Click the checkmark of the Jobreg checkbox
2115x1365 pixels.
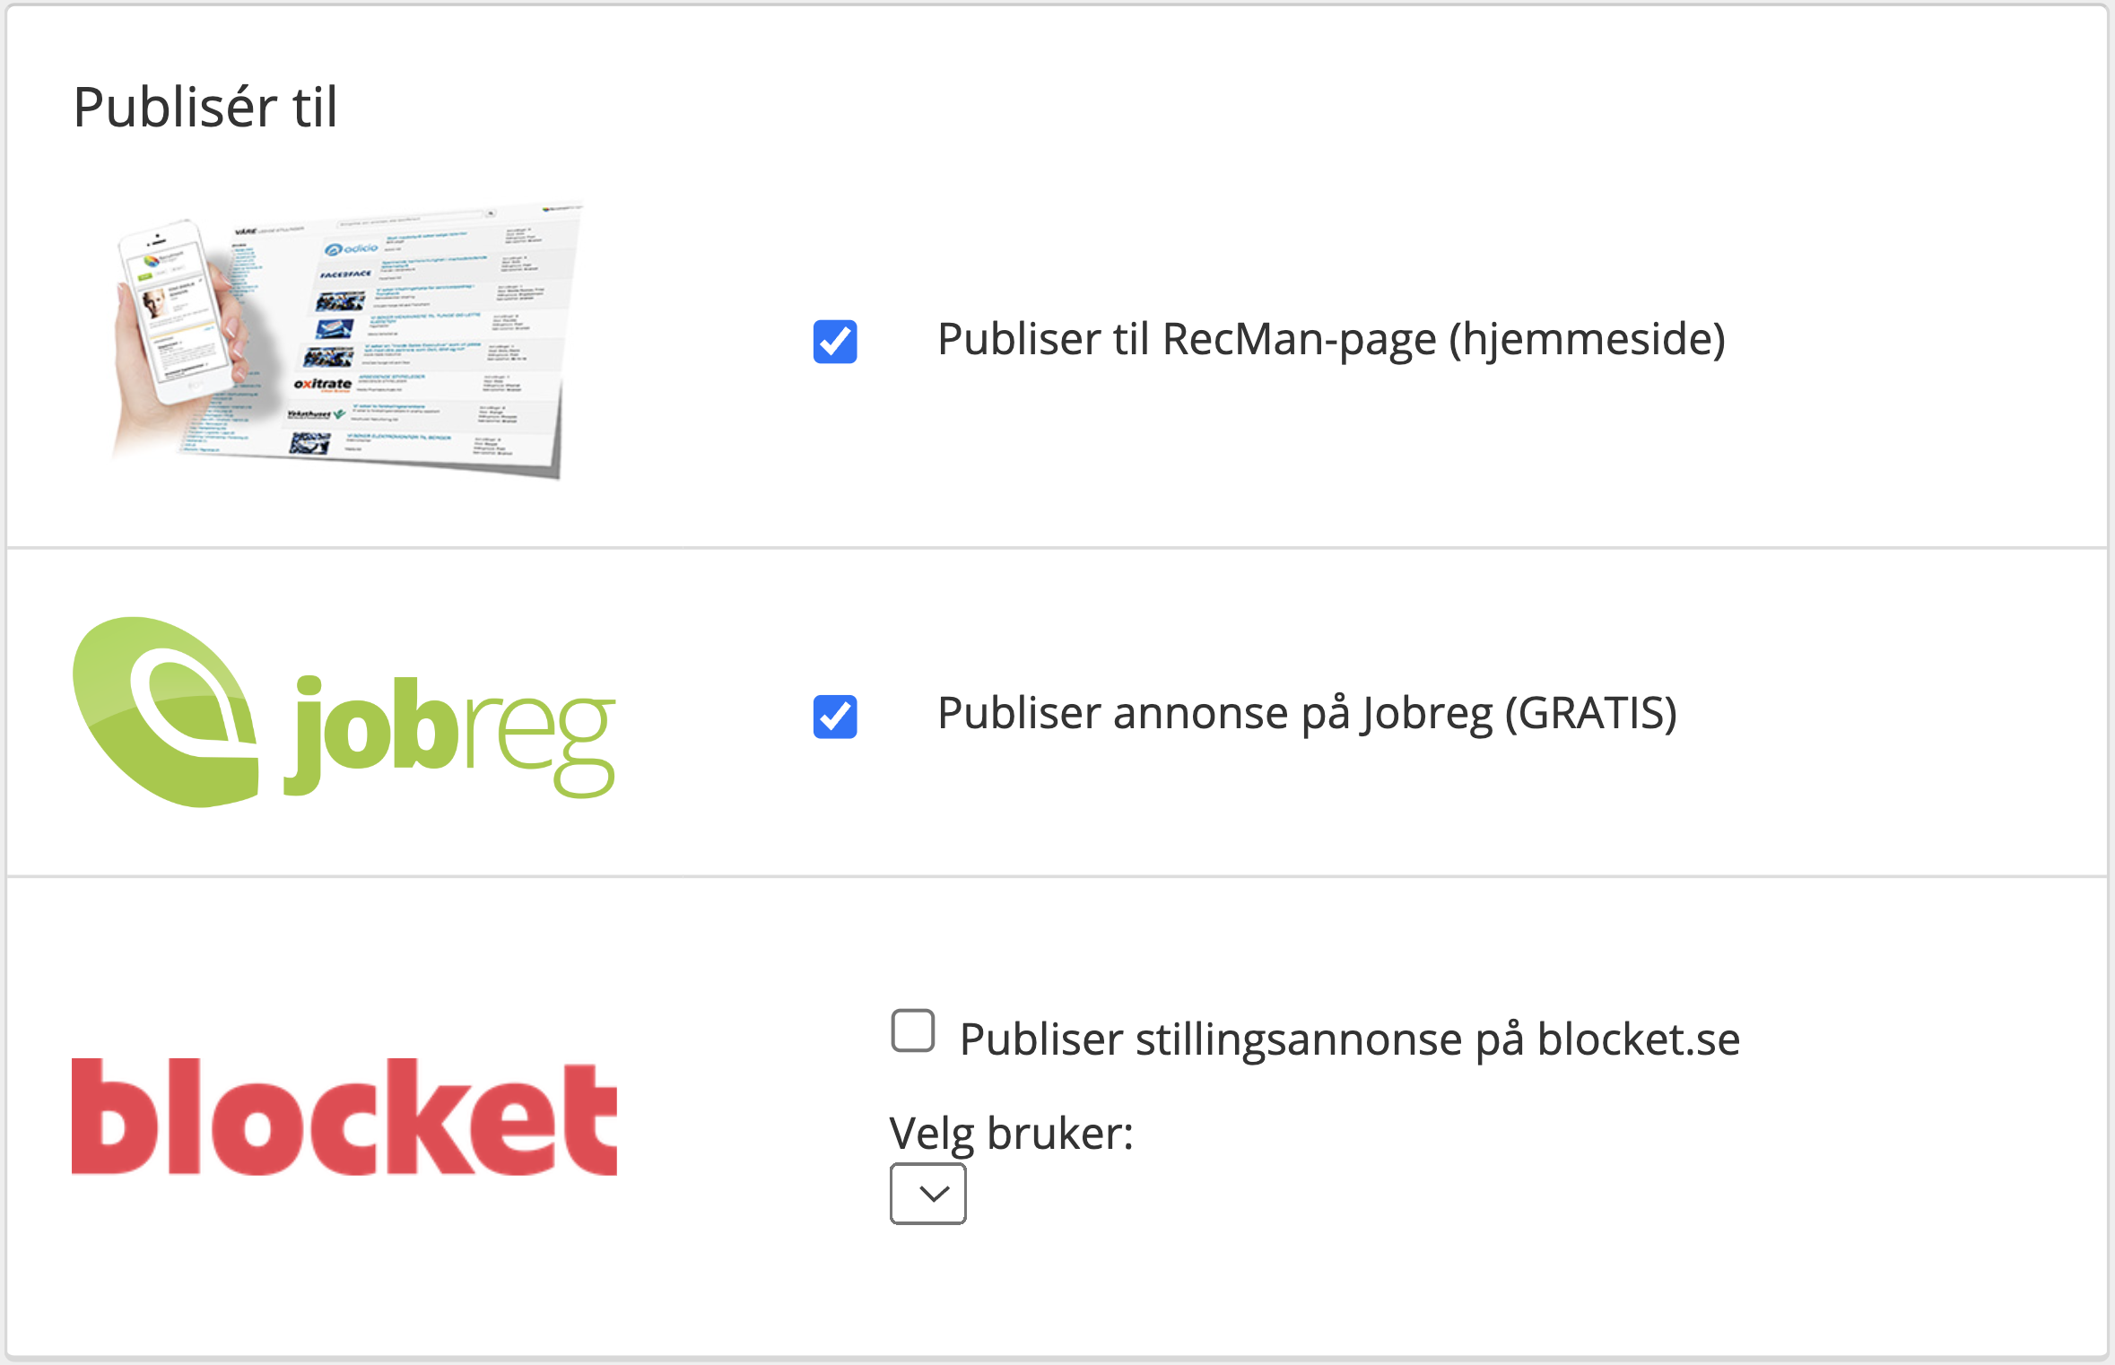(x=835, y=717)
